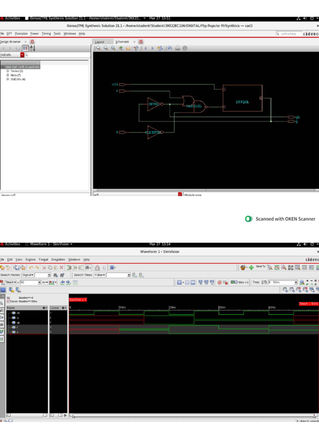Image resolution: width=319 pixels, height=426 pixels.
Task: Expand Nets (7) in Design Browser tree
Action: tap(7, 75)
